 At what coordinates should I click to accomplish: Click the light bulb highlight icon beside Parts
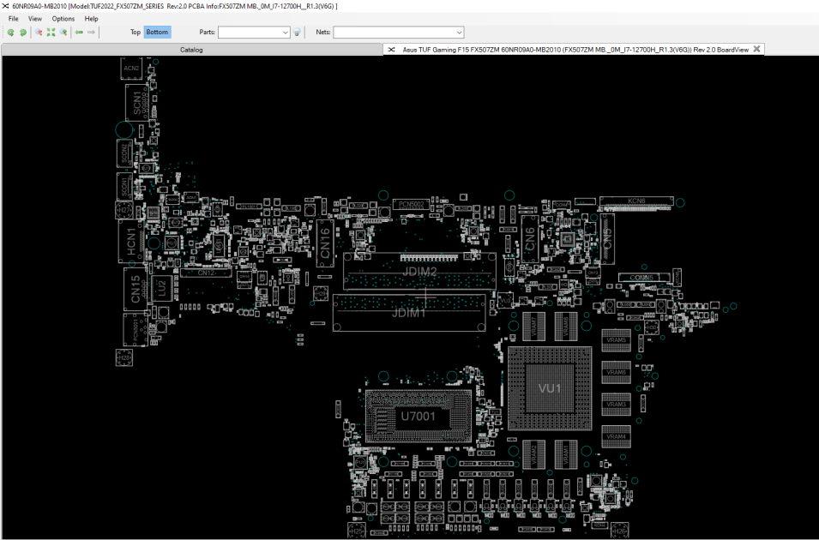tap(297, 33)
